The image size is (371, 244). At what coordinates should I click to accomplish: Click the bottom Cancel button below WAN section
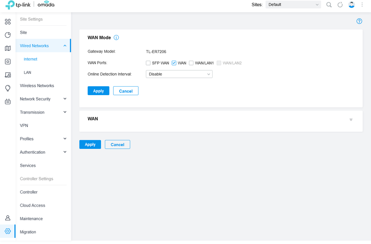click(x=117, y=144)
